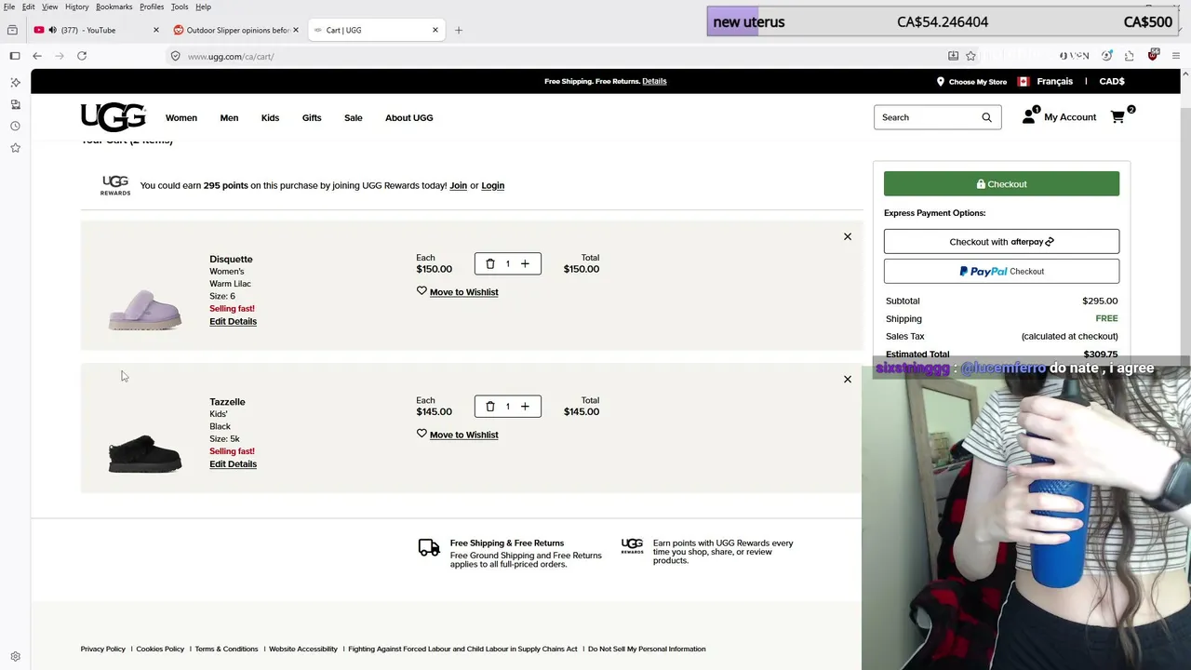Open the shopping cart icon in header

click(1118, 117)
